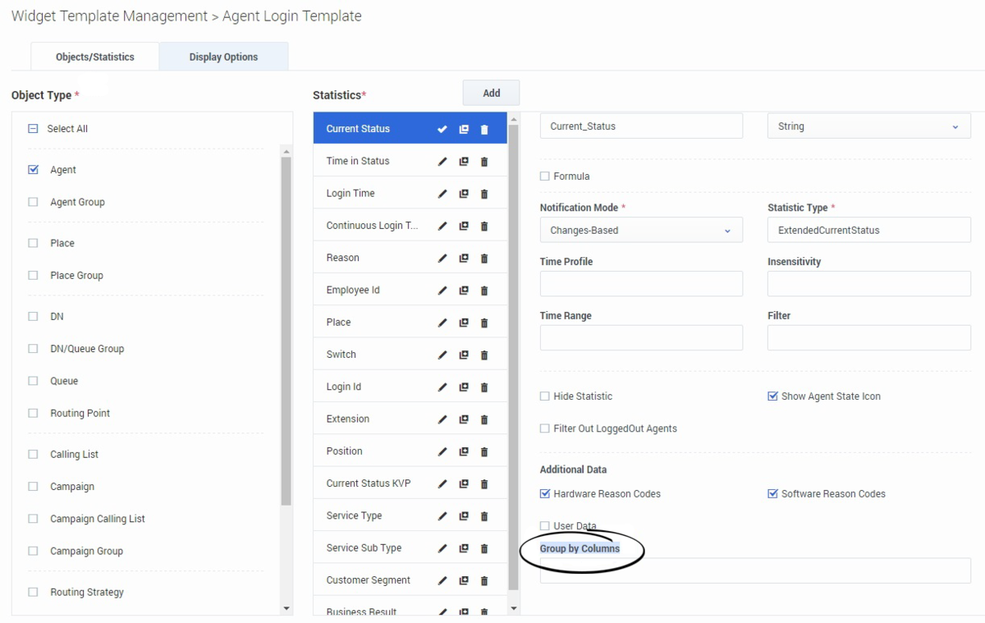Toggle the Hide Statistic checkbox
This screenshot has width=985, height=623.
(x=545, y=396)
